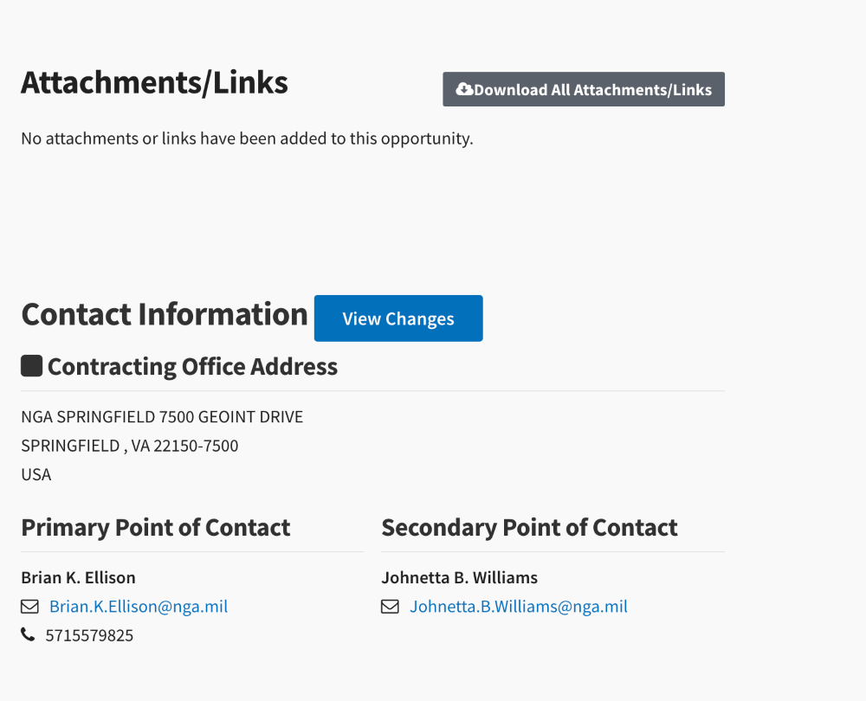Click the envelope icon beside Johnetta's email

click(390, 607)
